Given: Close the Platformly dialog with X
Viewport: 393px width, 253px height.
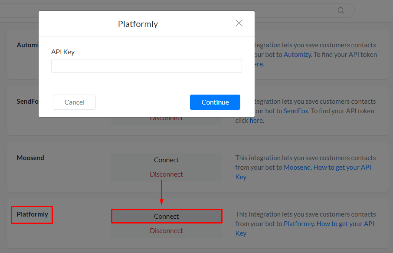Looking at the screenshot, I should 239,23.
